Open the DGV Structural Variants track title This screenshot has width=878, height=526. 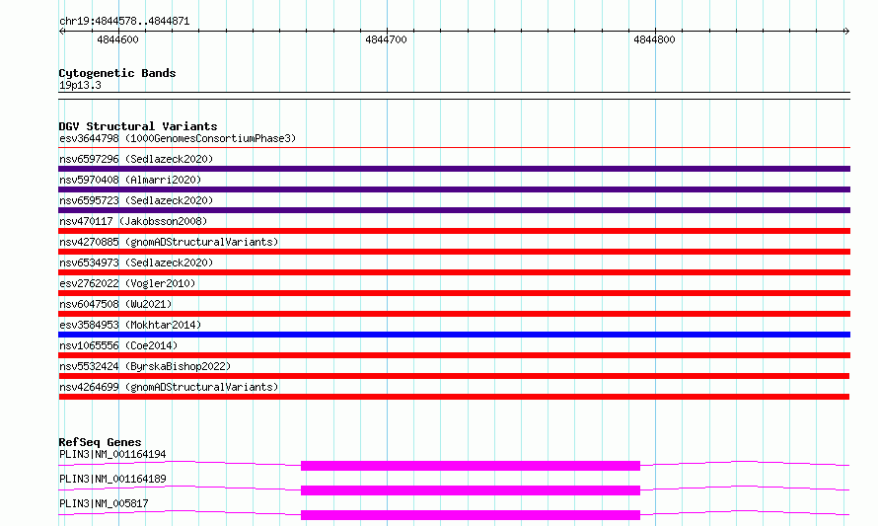pyautogui.click(x=138, y=126)
